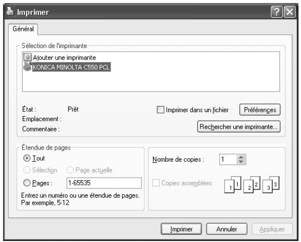Click the collated copies 1-1 page illustration
The height and width of the screenshot is (242, 301).
pos(233,185)
